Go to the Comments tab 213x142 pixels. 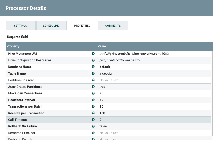pos(113,26)
